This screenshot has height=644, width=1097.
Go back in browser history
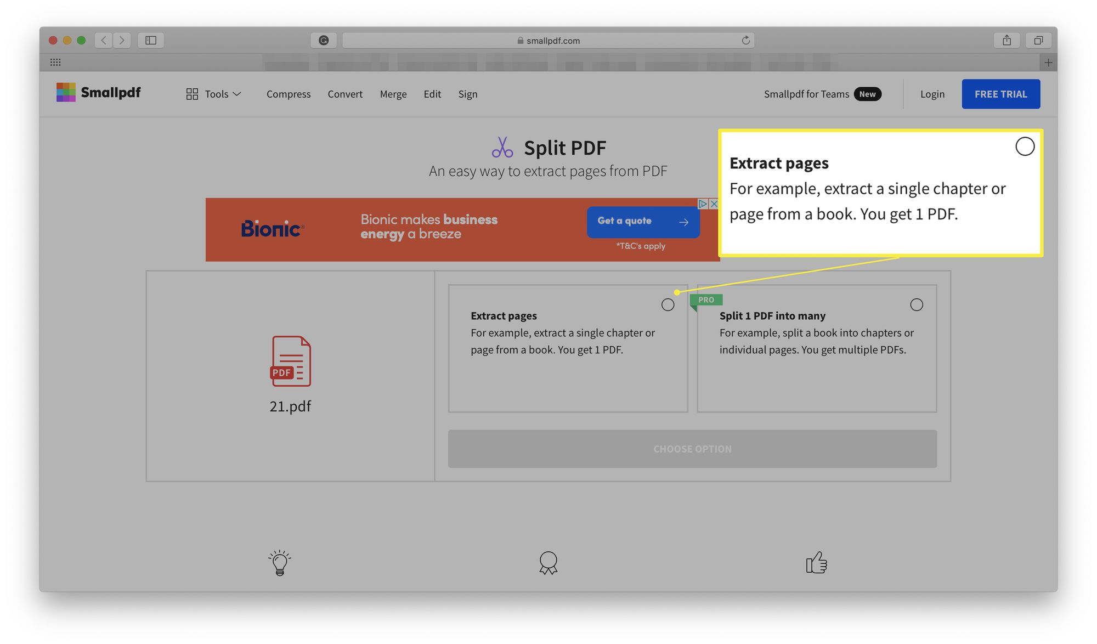point(104,40)
